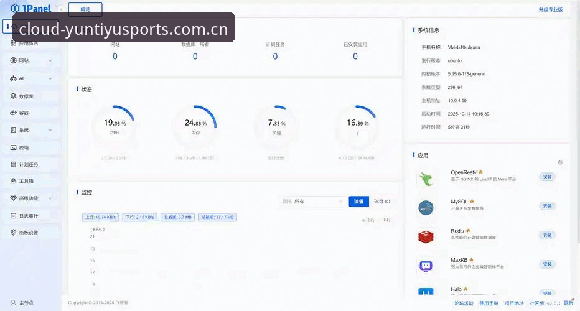Click the 计划任务 count zero
The width and height of the screenshot is (580, 311).
coord(275,57)
